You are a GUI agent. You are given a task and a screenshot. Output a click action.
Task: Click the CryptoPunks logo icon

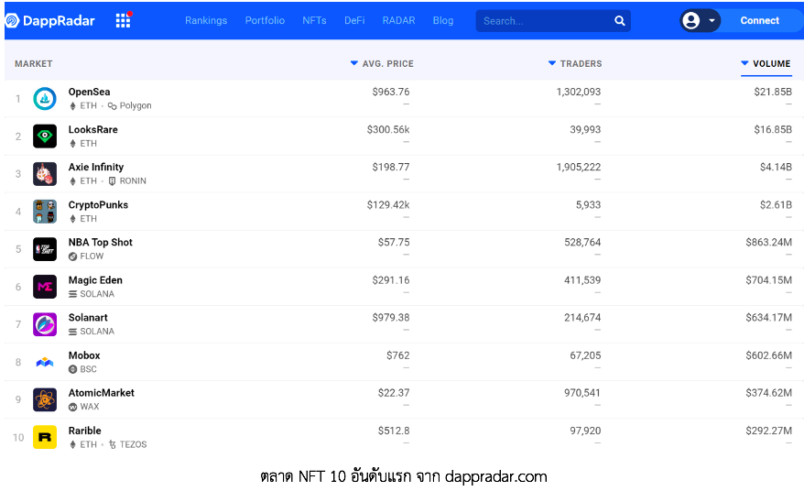pos(45,212)
